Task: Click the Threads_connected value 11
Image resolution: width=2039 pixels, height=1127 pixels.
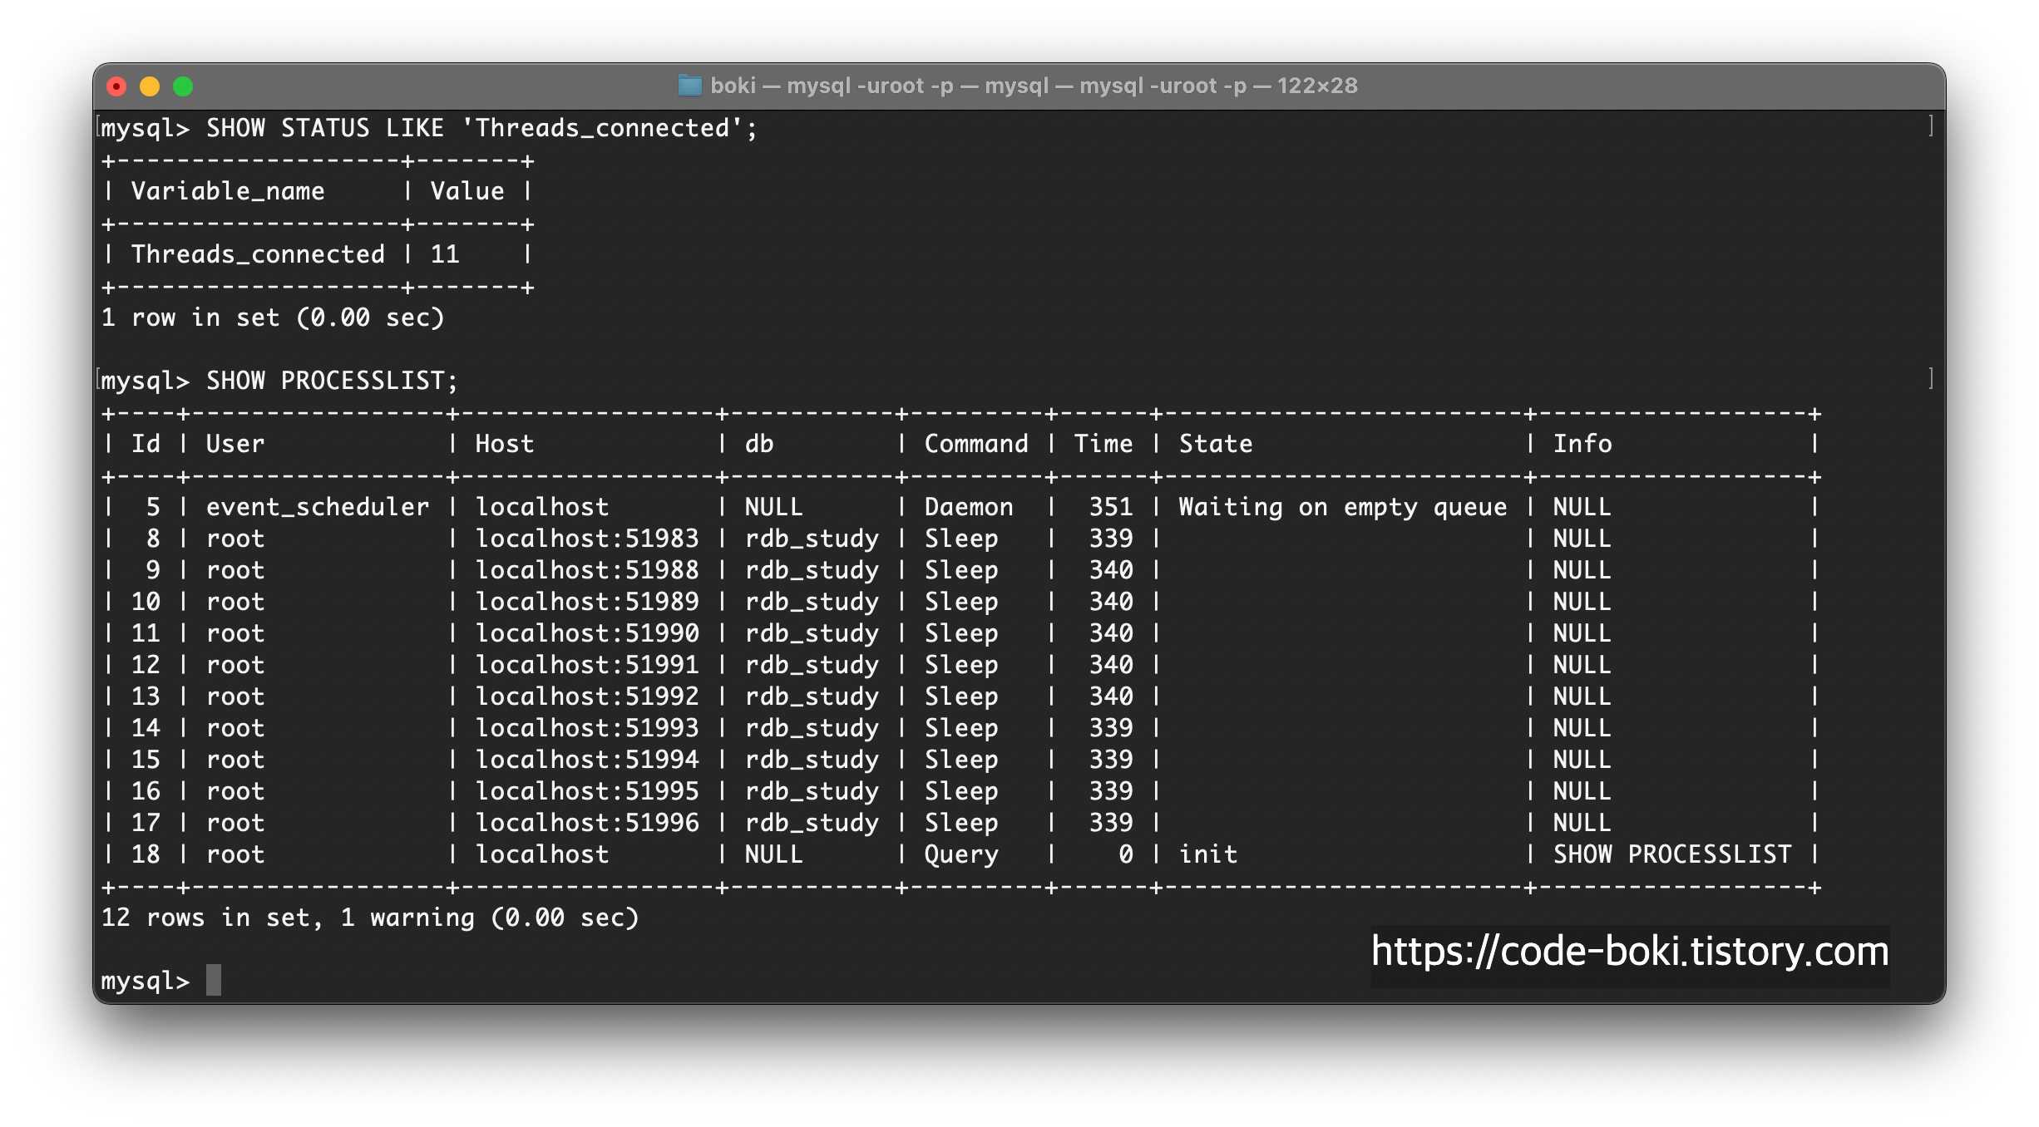Action: click(445, 254)
